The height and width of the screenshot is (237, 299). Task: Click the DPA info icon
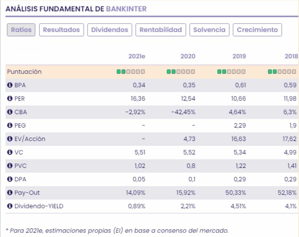10,179
